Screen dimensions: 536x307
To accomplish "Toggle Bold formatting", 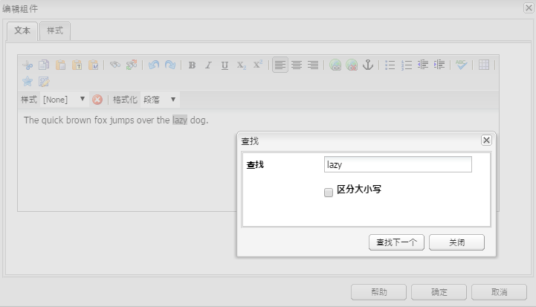I will pyautogui.click(x=192, y=65).
